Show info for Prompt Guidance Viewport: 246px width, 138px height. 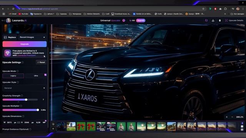point(30,129)
